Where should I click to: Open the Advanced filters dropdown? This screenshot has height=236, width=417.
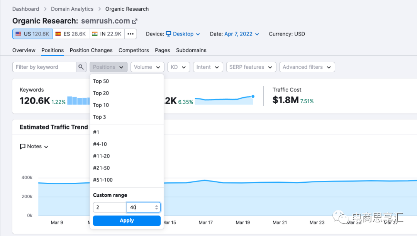pos(307,67)
